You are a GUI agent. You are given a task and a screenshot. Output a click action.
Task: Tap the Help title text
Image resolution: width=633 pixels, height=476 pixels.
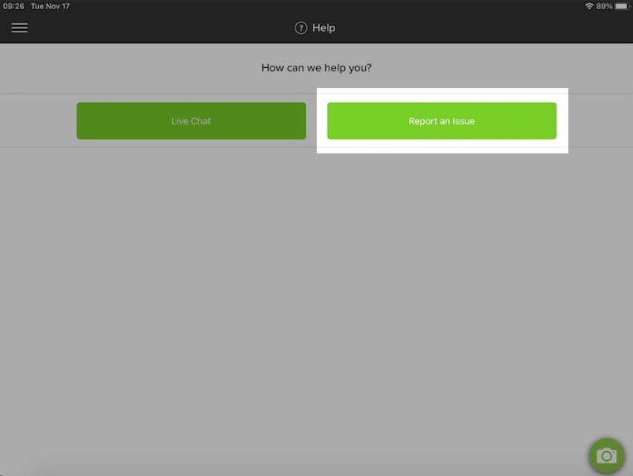click(324, 28)
